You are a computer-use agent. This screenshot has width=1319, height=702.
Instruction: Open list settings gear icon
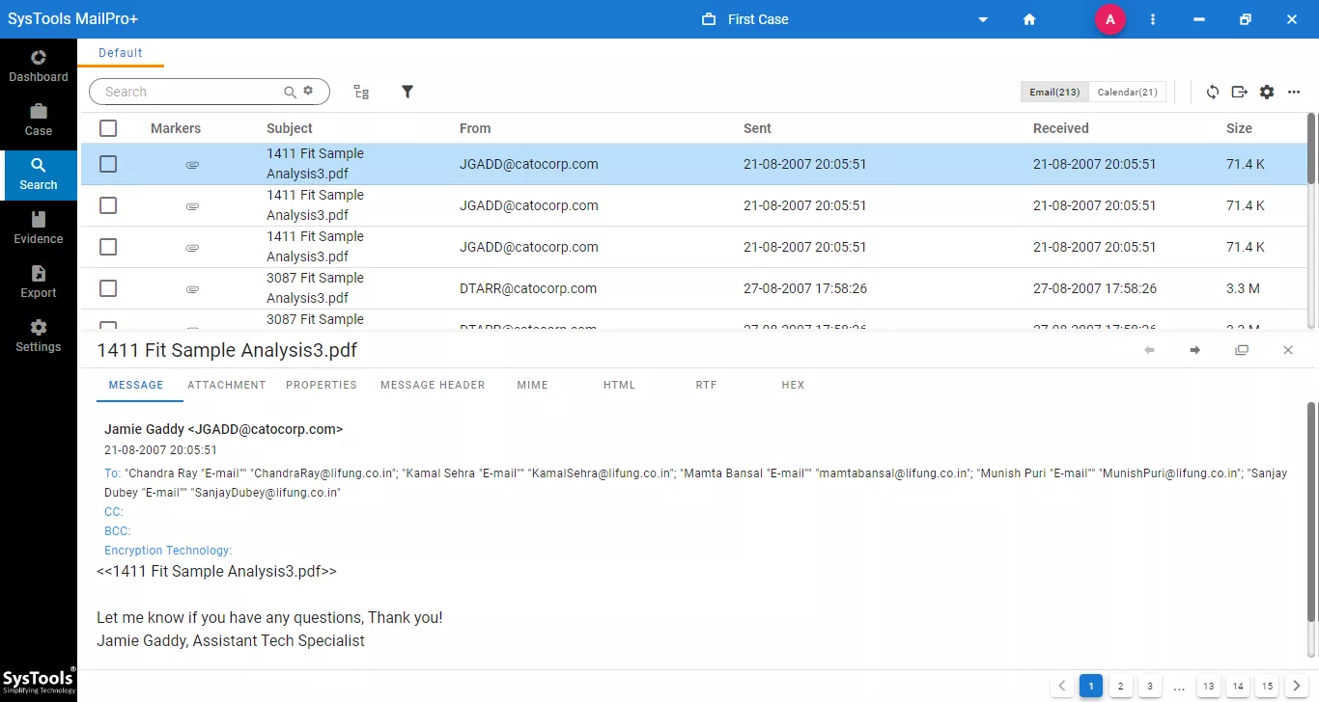pyautogui.click(x=1267, y=92)
